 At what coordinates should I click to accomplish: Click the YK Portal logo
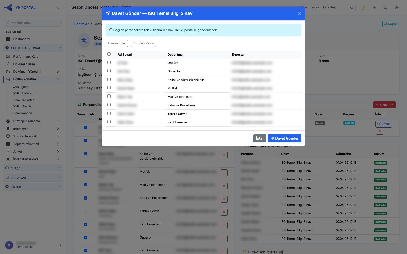click(20, 8)
